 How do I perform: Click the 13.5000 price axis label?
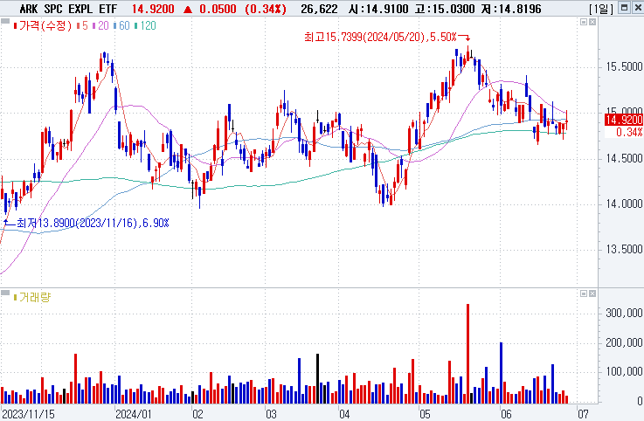624,249
